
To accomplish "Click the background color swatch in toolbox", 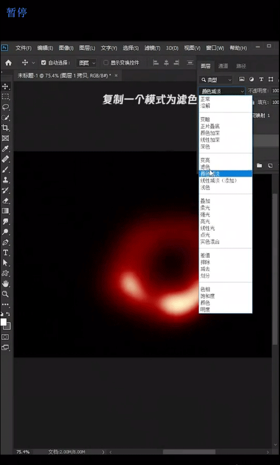I will [9, 327].
